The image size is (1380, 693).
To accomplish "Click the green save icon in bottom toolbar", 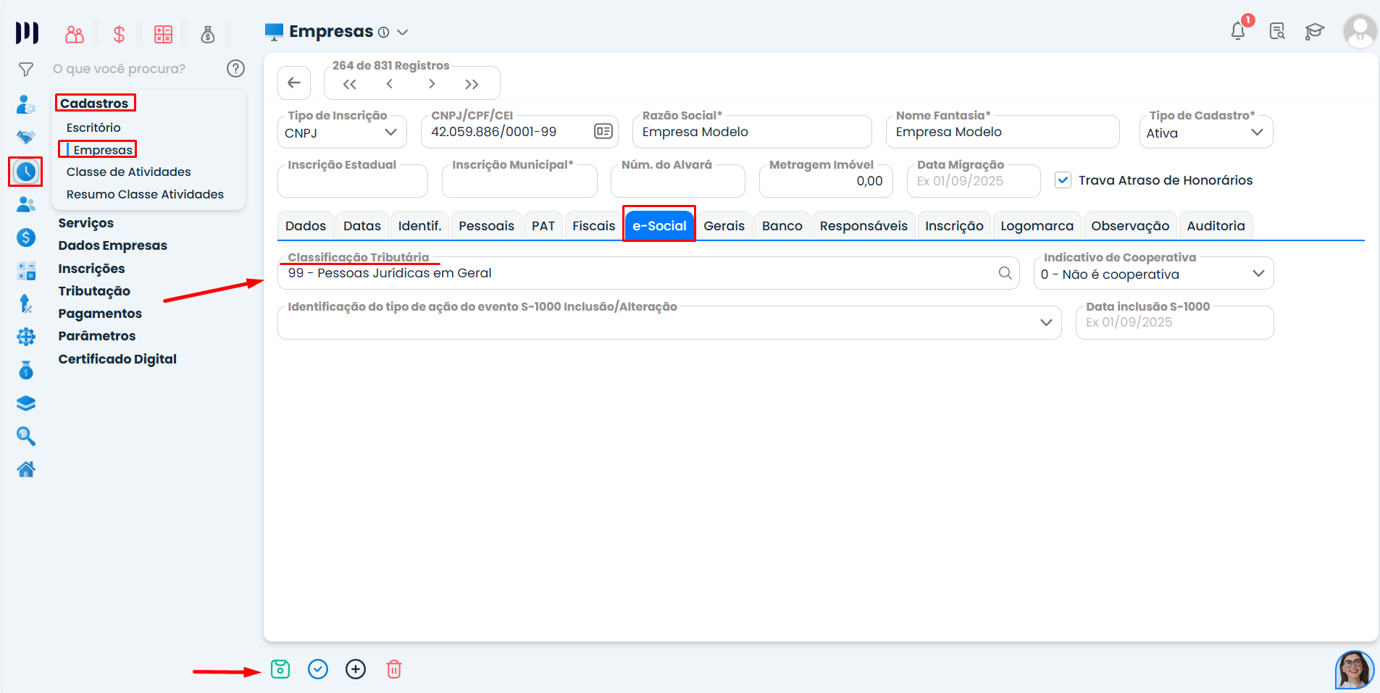I will click(x=280, y=669).
